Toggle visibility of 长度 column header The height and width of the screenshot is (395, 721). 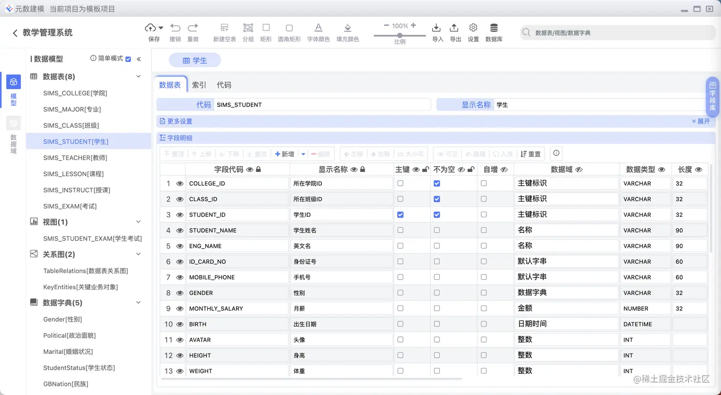click(x=699, y=170)
